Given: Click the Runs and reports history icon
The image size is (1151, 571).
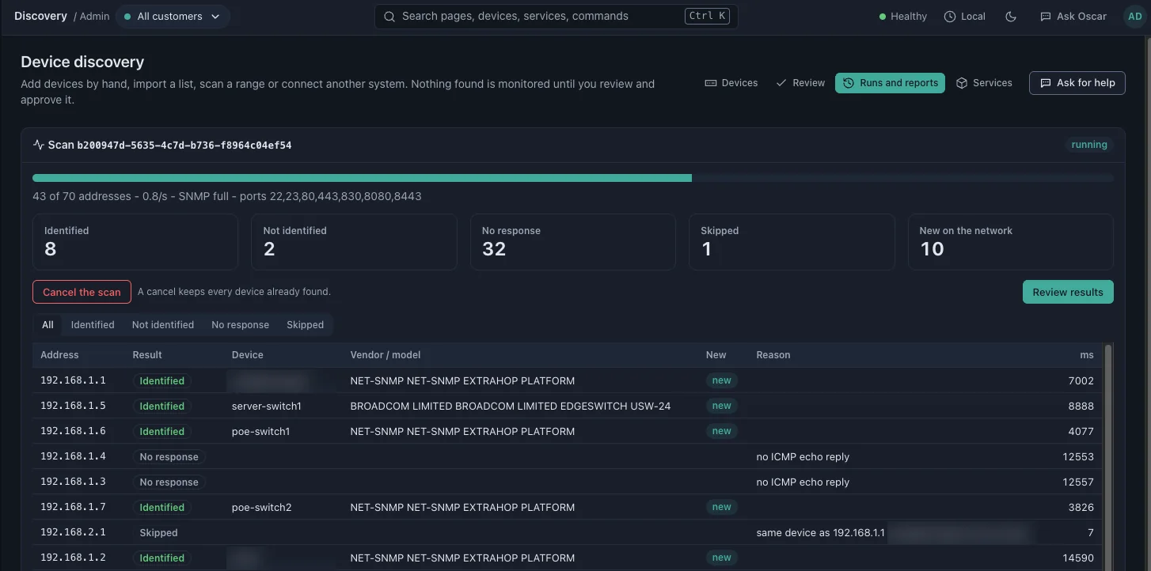Looking at the screenshot, I should click(x=849, y=83).
